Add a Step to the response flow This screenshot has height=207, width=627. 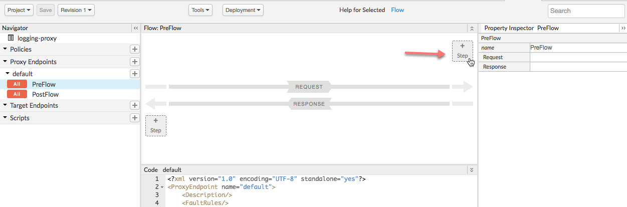[x=155, y=125]
